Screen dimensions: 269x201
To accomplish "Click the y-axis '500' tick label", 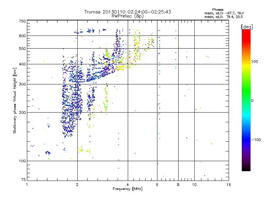I will pyautogui.click(x=22, y=49).
